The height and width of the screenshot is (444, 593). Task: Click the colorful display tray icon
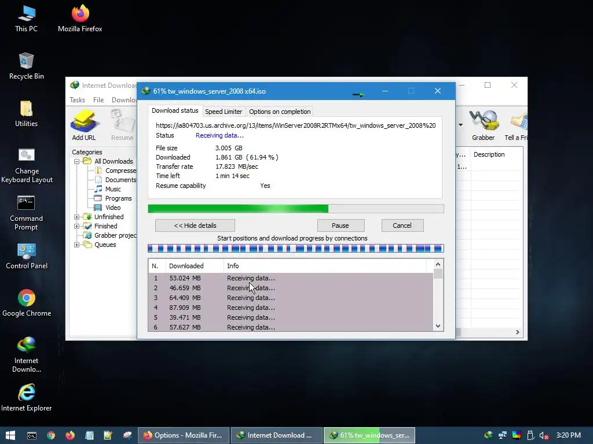point(517,435)
